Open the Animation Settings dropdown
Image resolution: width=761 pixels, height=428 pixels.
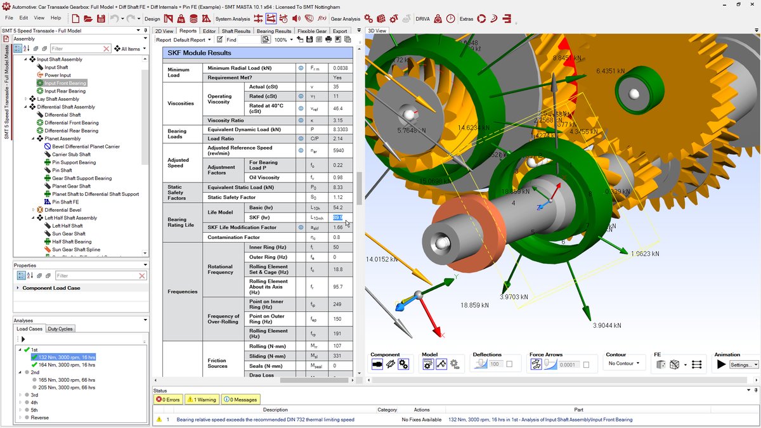click(743, 365)
